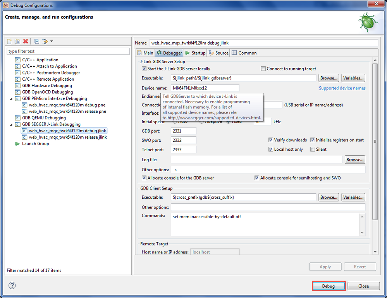Switch to the Main tab
This screenshot has height=298, width=387.
145,53
